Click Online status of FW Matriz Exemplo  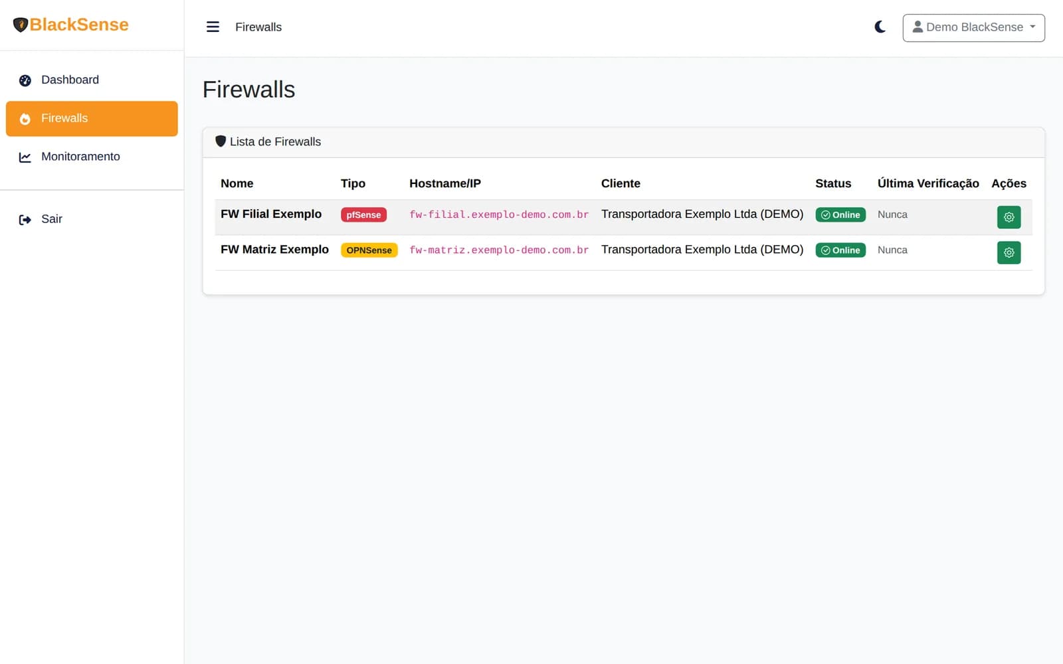pyautogui.click(x=840, y=250)
